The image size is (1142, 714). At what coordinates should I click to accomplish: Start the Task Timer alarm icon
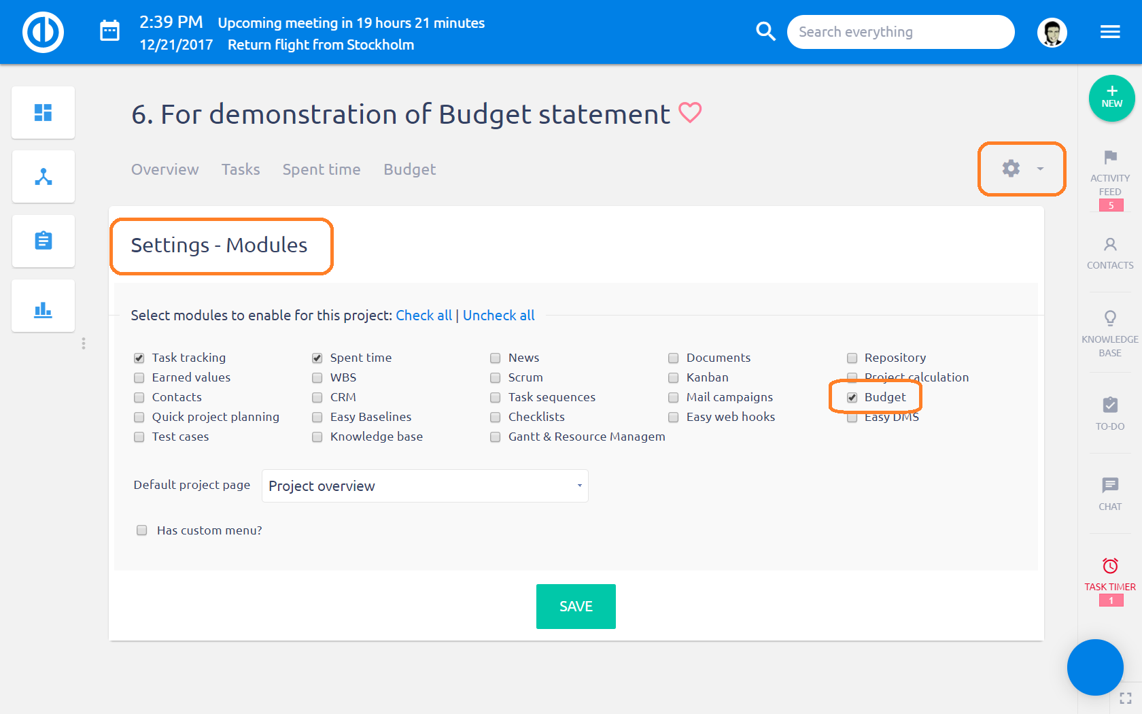click(x=1110, y=566)
